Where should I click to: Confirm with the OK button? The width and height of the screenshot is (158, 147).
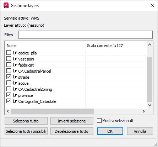pyautogui.click(x=110, y=131)
